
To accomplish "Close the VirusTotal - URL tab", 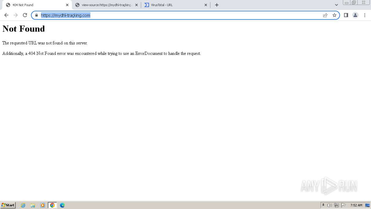I will click(206, 5).
